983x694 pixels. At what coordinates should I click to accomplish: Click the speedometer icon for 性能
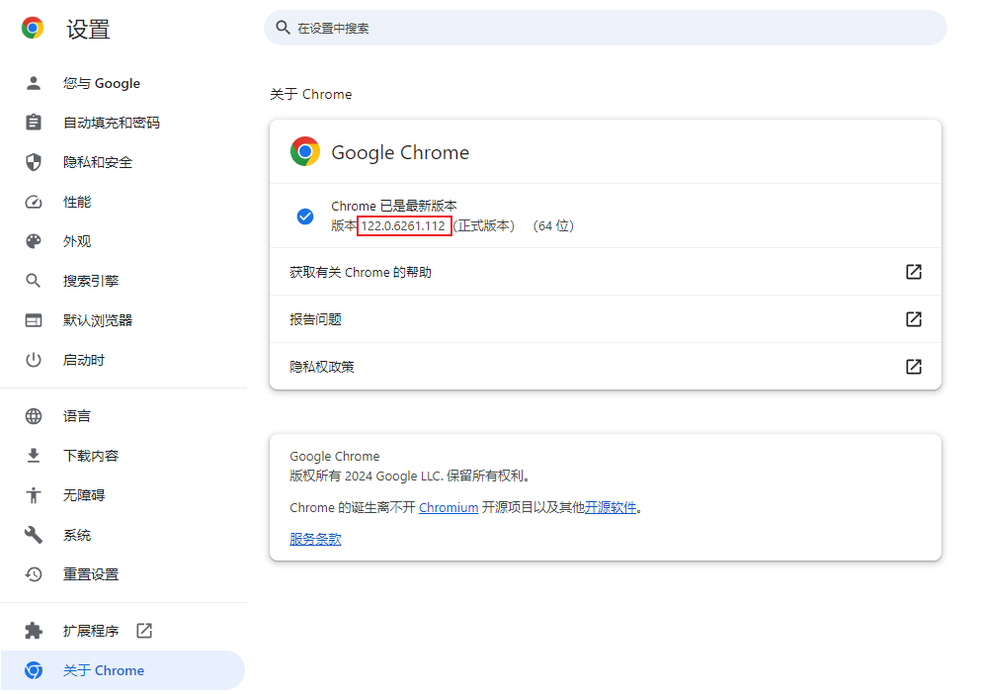(34, 202)
